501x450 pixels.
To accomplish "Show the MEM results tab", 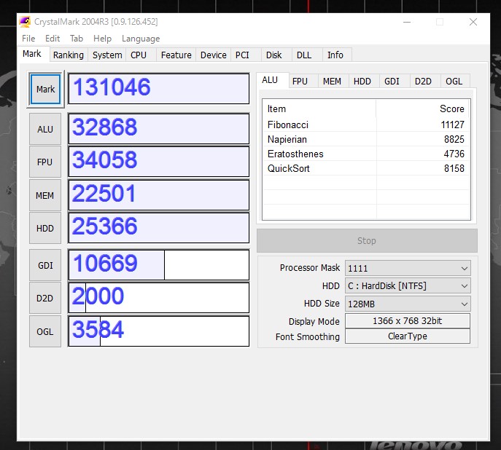I will pos(332,82).
